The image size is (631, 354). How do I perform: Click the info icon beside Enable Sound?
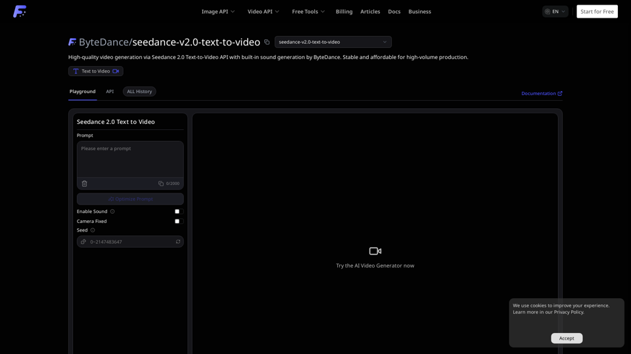click(112, 212)
